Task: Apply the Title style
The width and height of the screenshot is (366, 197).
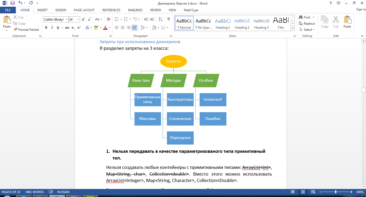Action: (281, 23)
